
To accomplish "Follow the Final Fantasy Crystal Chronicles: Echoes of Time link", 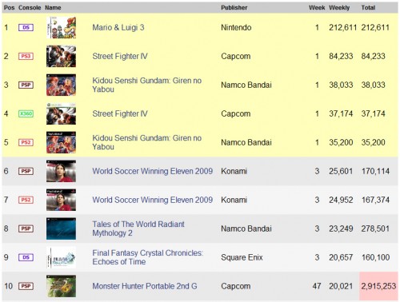I will pyautogui.click(x=148, y=257).
